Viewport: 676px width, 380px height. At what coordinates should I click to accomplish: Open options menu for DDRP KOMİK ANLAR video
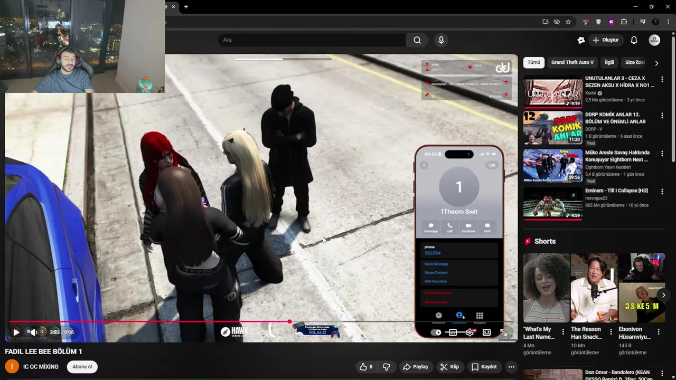coord(662,116)
